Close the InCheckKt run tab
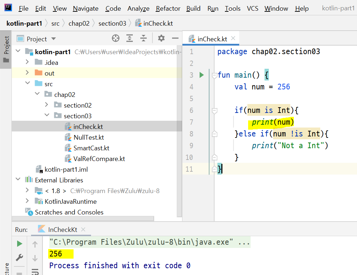The width and height of the screenshot is (357, 275). 83,229
